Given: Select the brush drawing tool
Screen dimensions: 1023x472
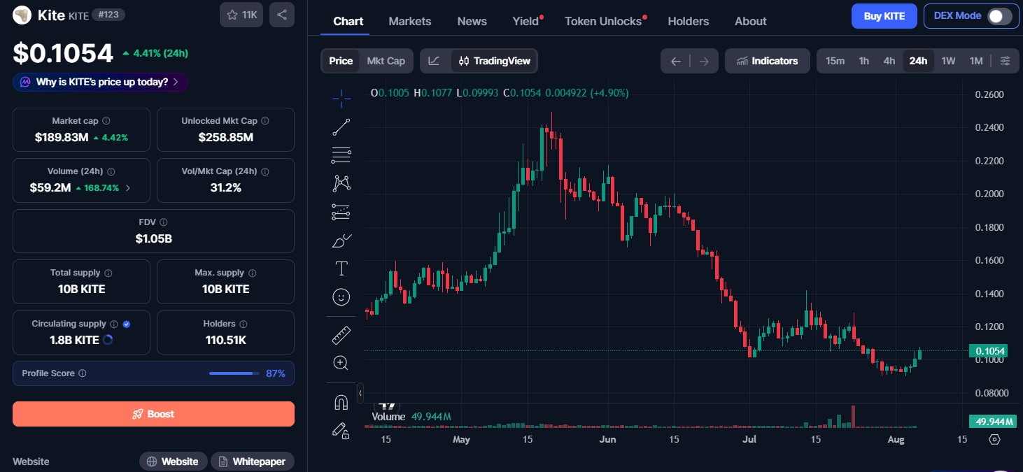Looking at the screenshot, I should pos(341,241).
